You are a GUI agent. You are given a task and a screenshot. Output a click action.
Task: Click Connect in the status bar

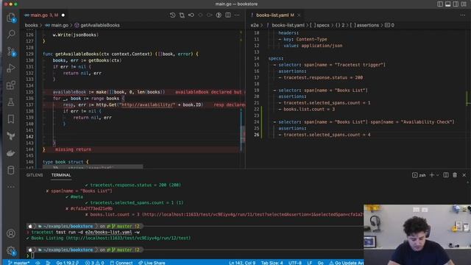(x=121, y=263)
